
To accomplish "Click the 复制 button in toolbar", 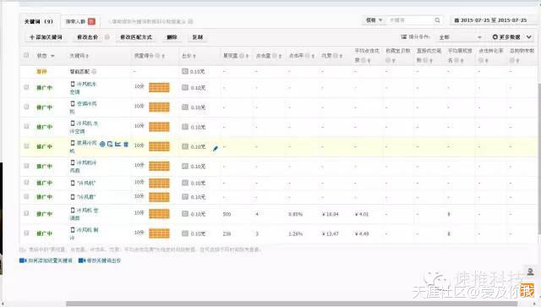I will coord(197,37).
